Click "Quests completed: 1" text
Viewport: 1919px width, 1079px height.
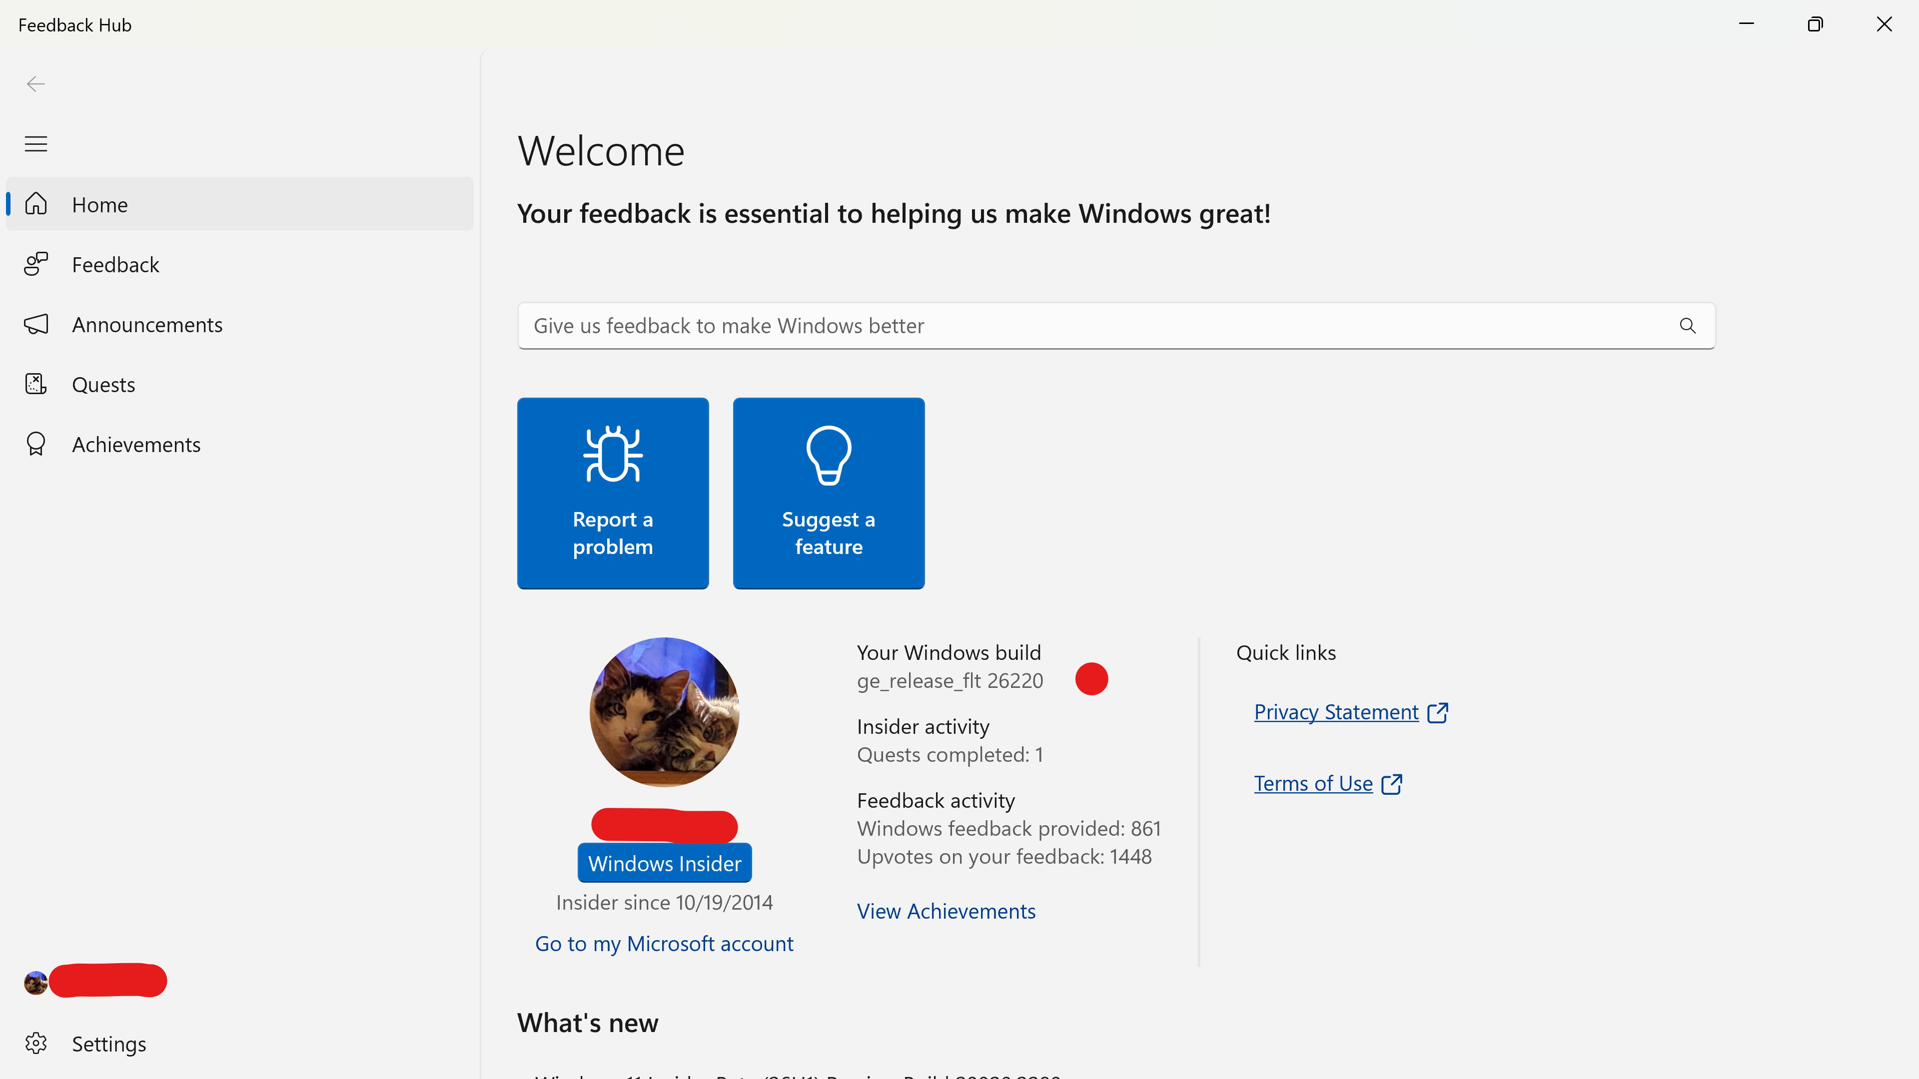[950, 755]
